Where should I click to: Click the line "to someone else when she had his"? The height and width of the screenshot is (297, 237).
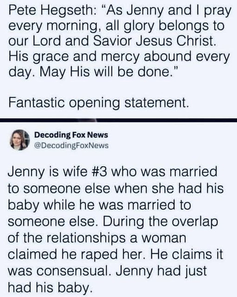116,188
